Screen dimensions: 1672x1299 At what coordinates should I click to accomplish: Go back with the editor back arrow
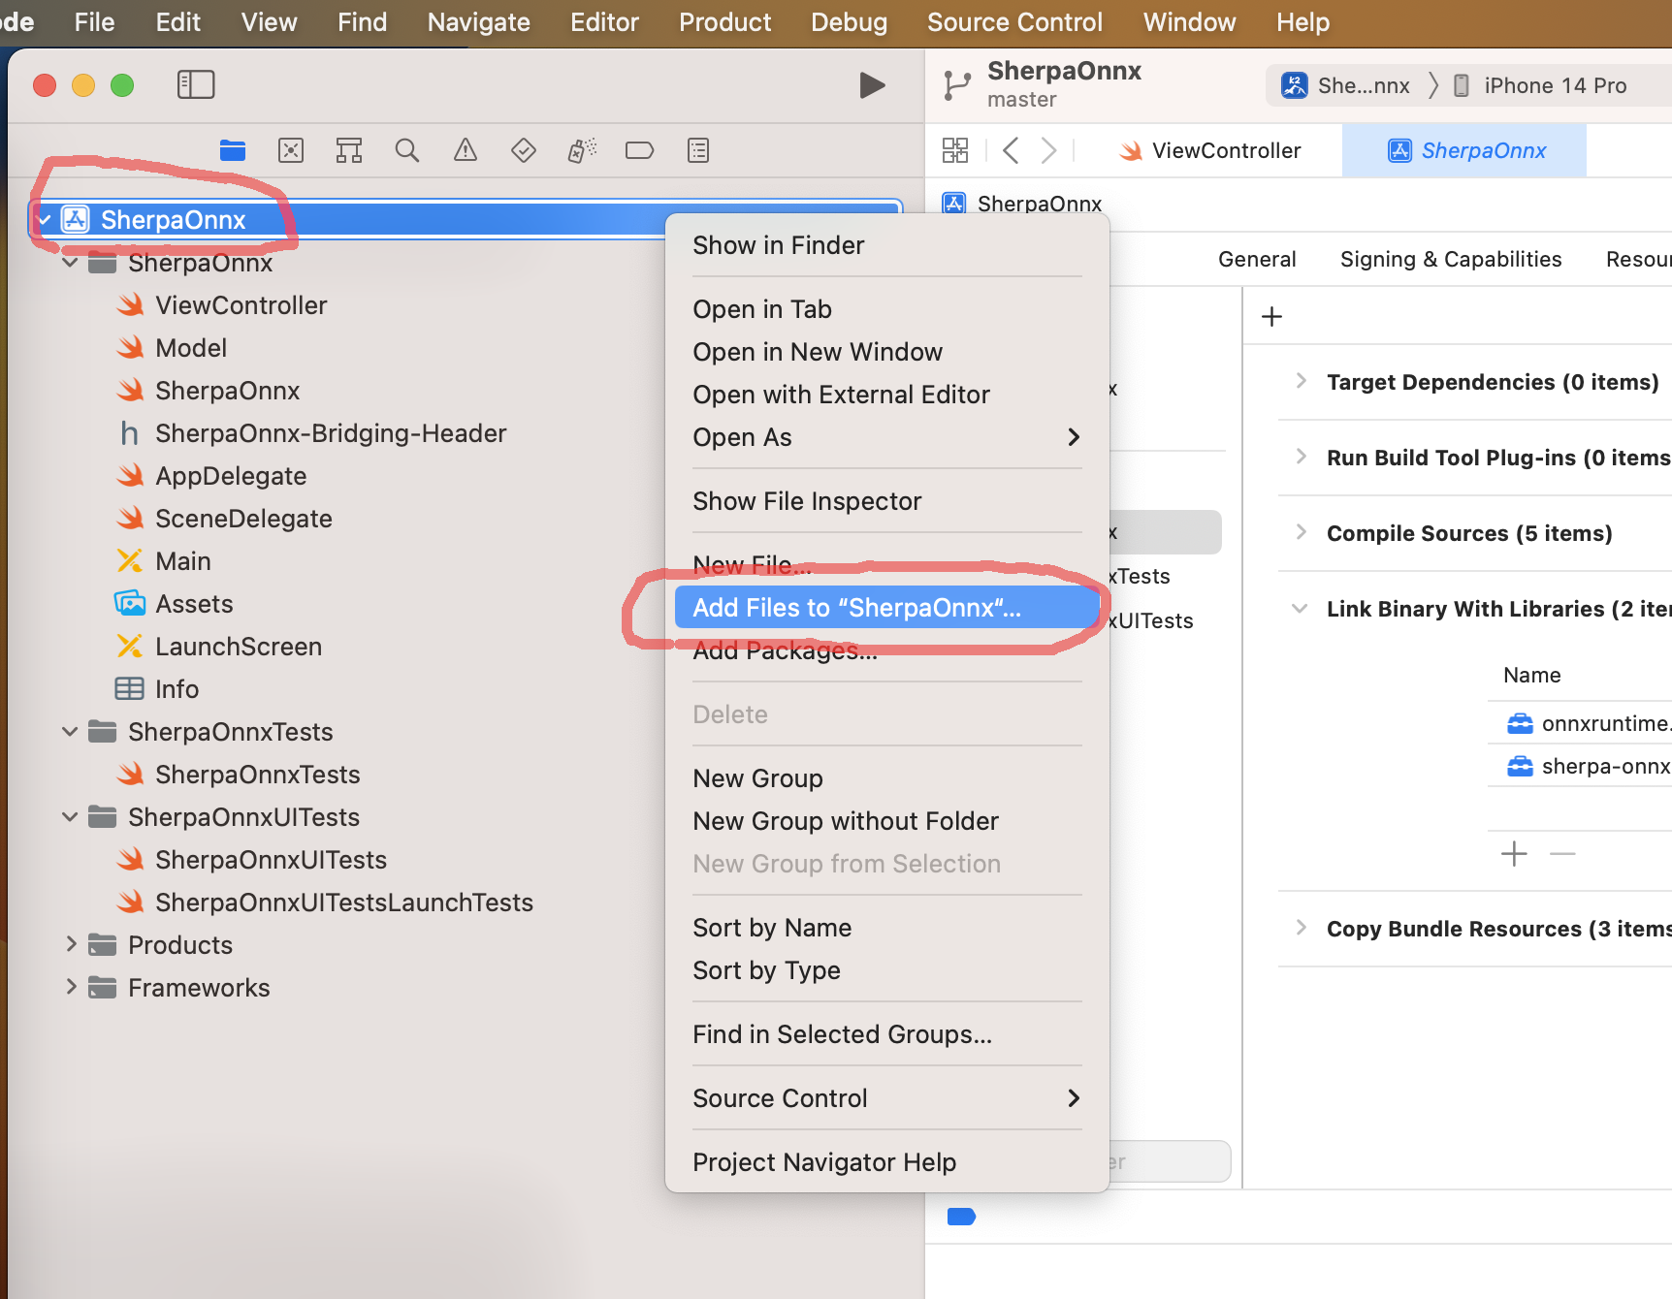tap(1011, 150)
